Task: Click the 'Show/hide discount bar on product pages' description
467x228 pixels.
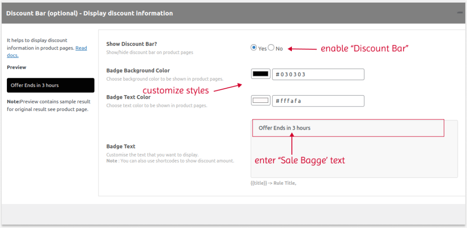Action: coord(150,52)
